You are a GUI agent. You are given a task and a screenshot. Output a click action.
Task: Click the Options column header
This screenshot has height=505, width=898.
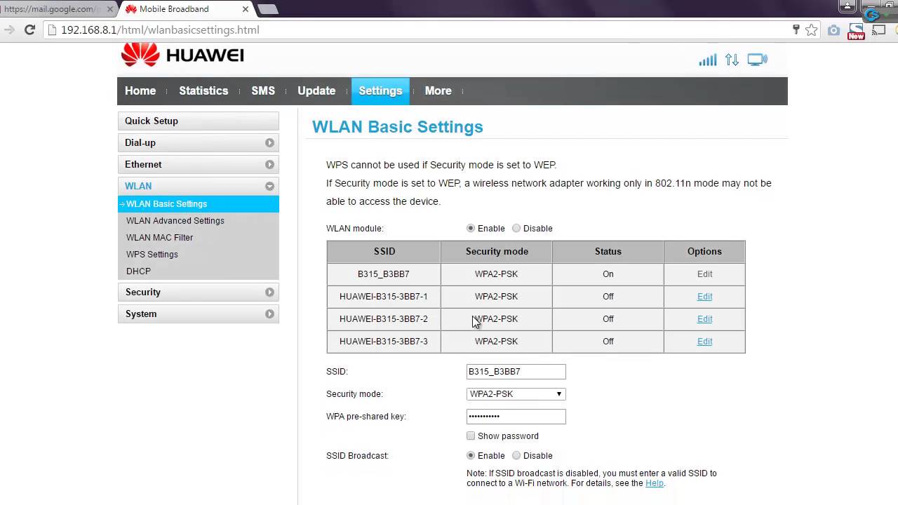point(704,251)
